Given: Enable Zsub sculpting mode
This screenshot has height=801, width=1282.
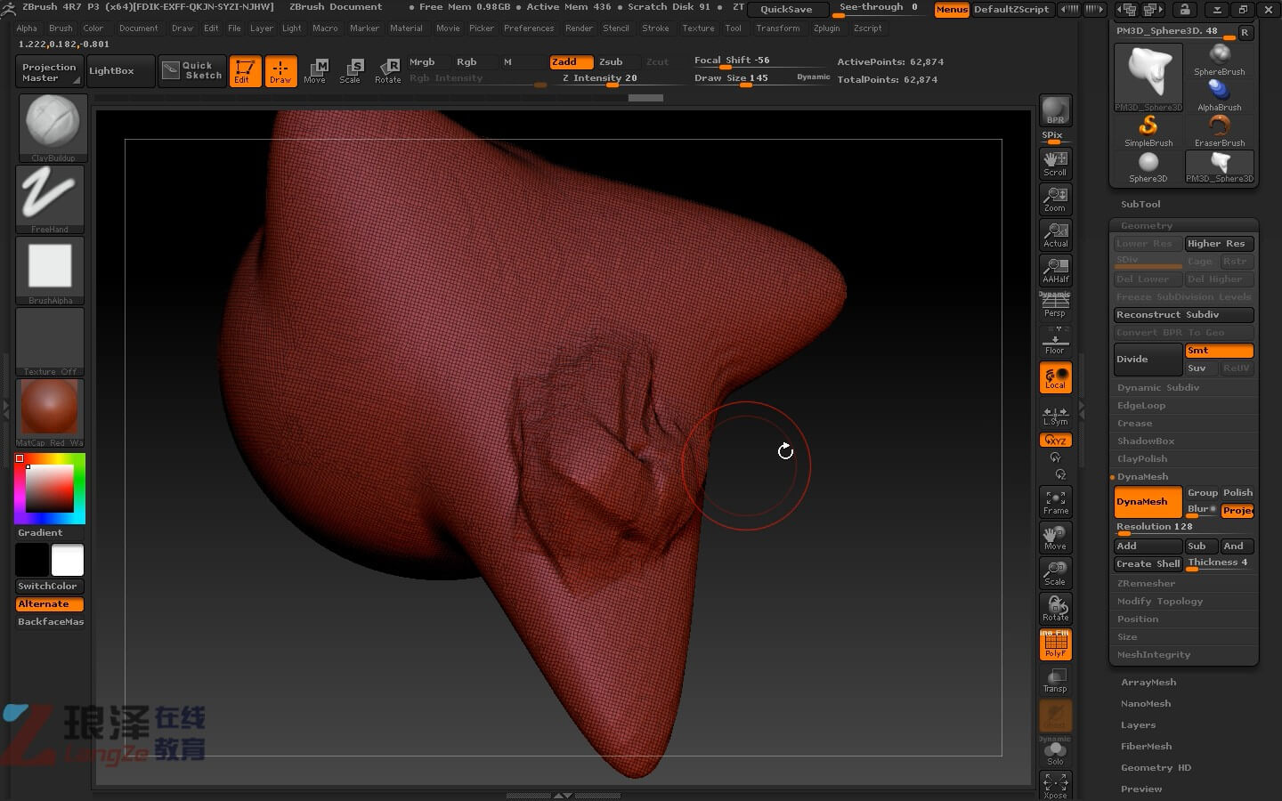Looking at the screenshot, I should tap(611, 61).
